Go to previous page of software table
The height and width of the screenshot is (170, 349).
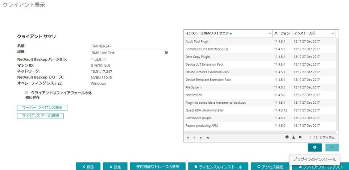[x=195, y=138]
